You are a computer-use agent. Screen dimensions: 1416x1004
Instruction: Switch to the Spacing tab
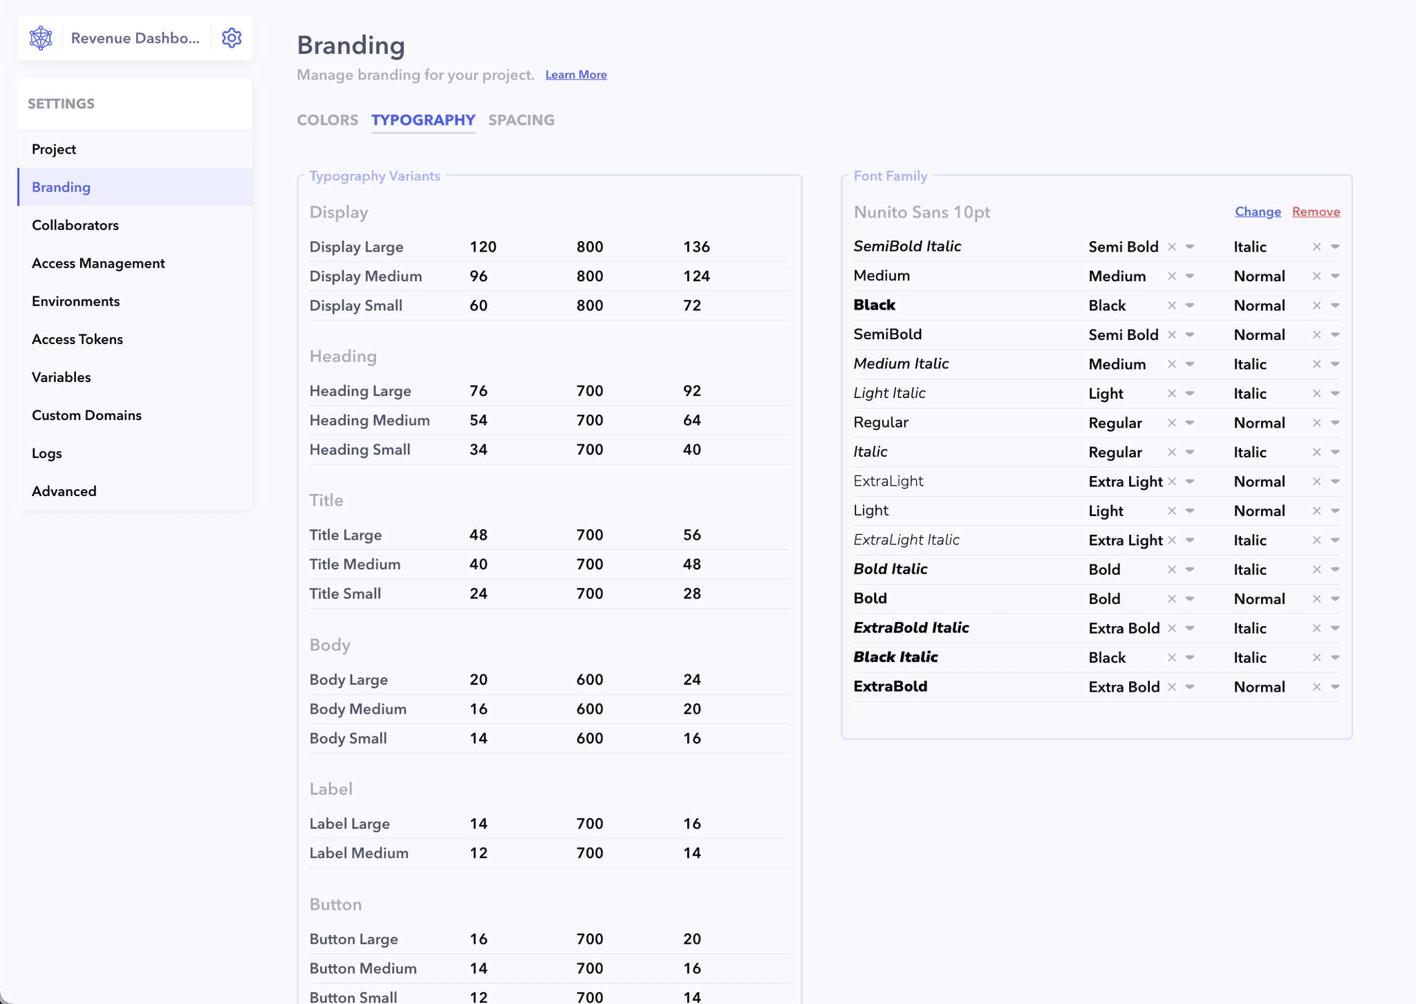pyautogui.click(x=521, y=120)
